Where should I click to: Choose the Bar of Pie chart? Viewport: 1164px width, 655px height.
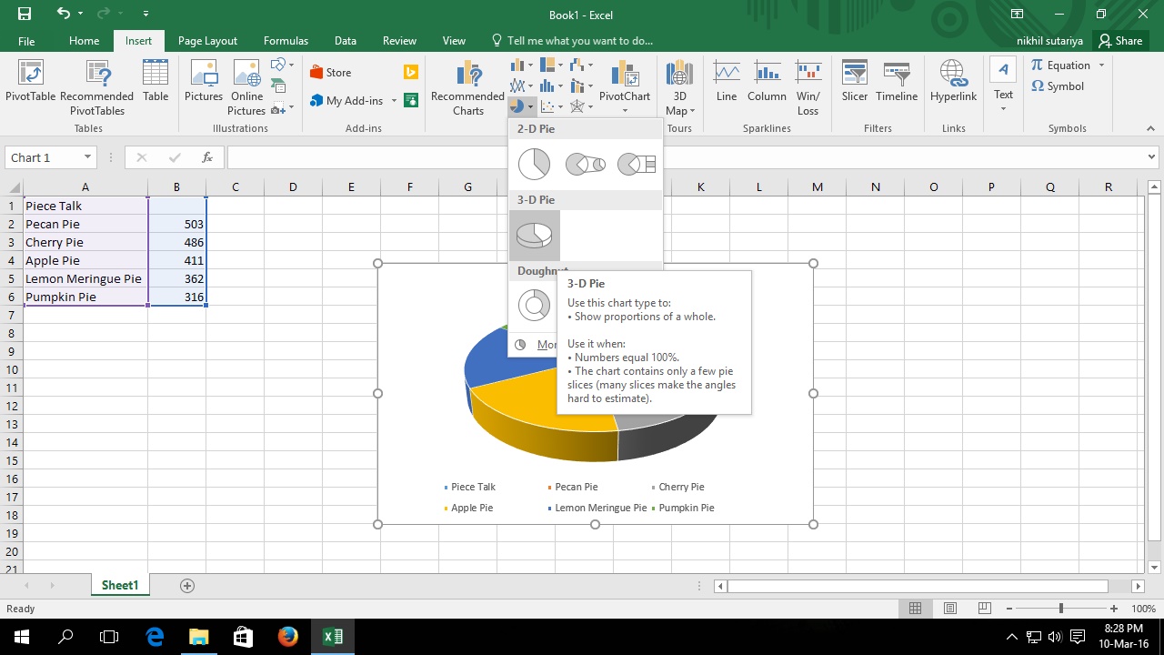637,165
